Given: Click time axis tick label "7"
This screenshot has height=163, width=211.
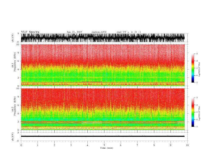Looking at the screenshot, I should 137,145.
